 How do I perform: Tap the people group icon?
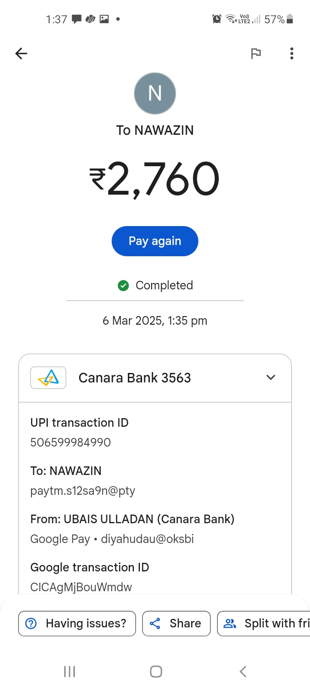230,623
